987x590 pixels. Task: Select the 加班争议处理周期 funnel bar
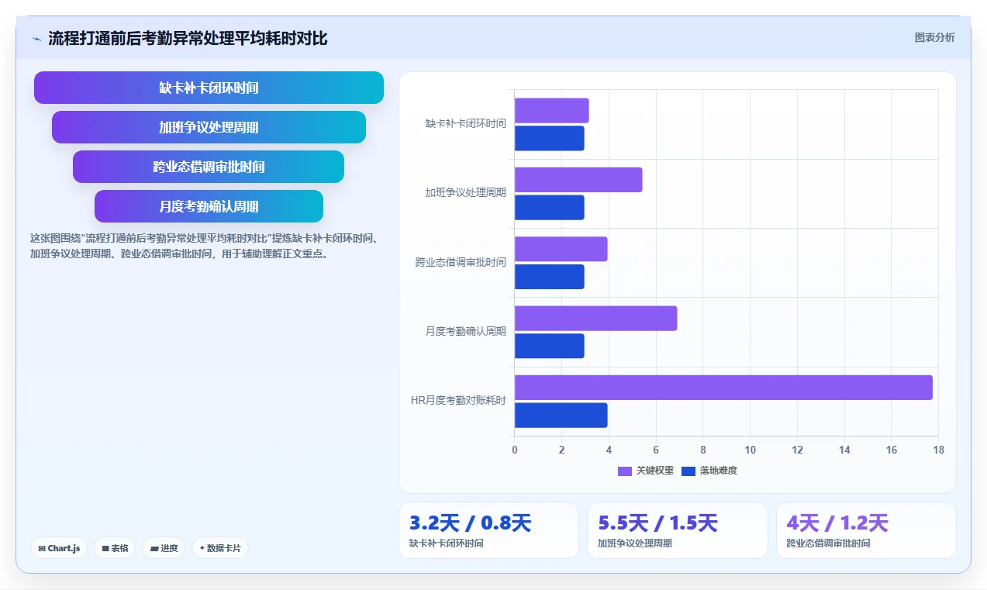point(209,127)
